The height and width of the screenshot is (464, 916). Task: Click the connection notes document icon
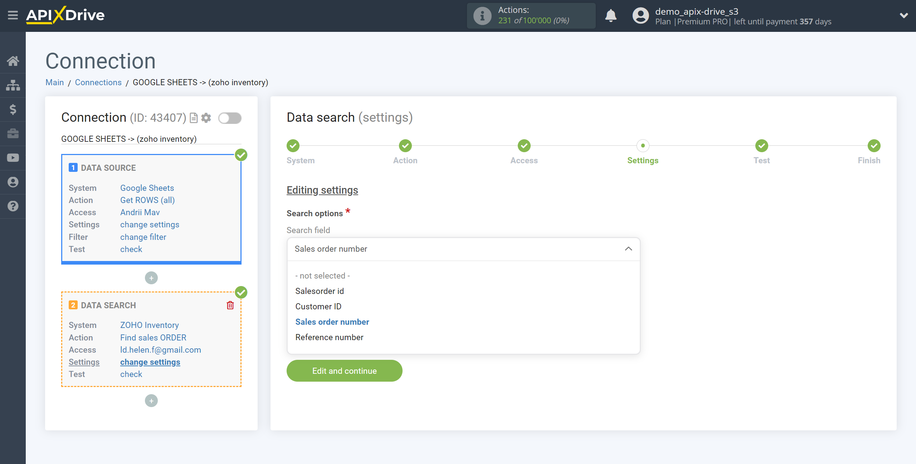tap(194, 118)
